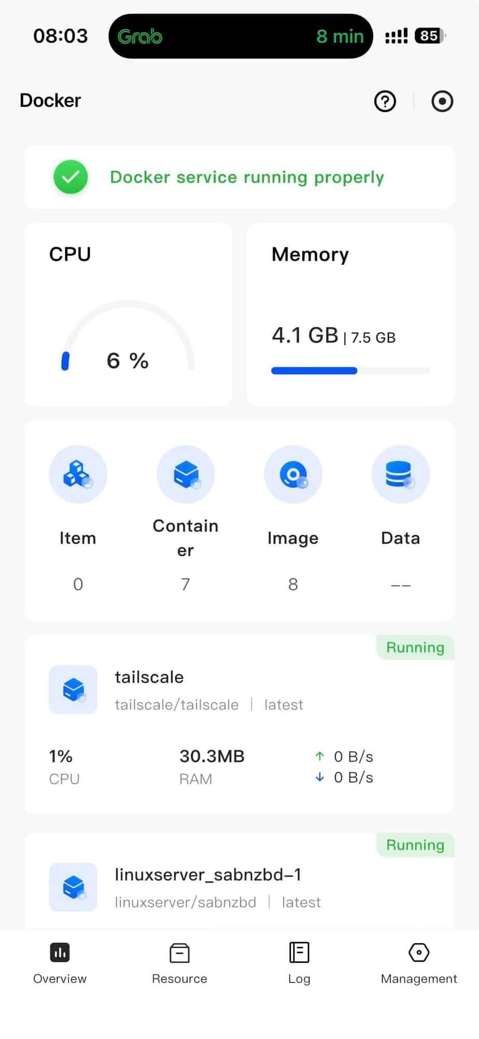Tap the Container box icon

[186, 474]
